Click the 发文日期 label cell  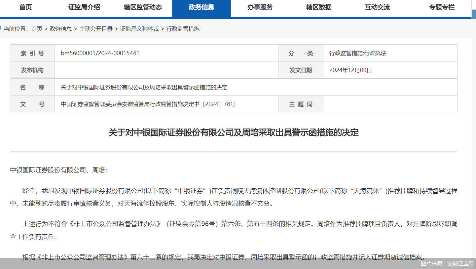(301, 70)
